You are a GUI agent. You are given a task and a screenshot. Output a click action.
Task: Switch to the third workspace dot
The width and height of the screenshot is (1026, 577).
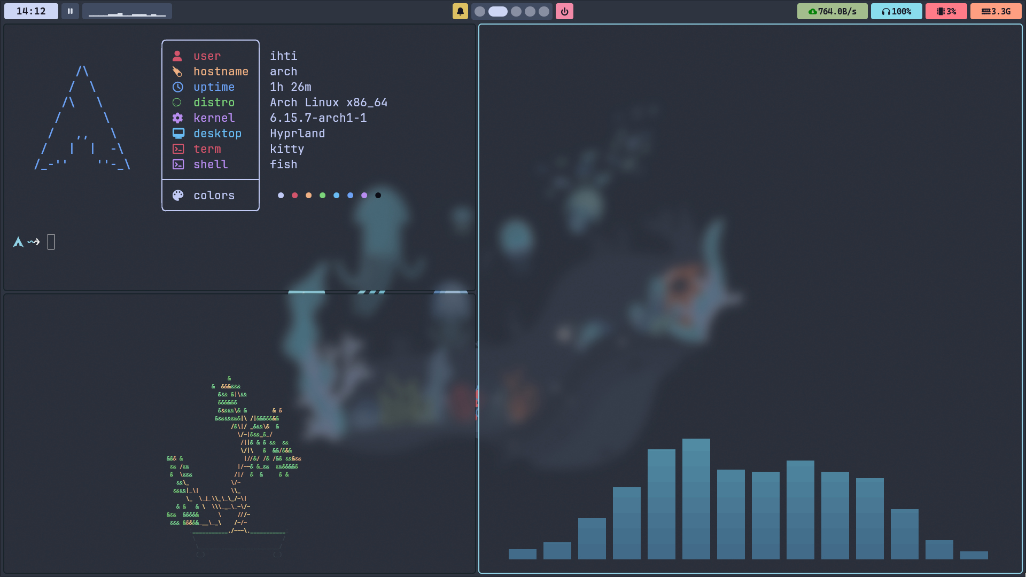[x=516, y=11]
